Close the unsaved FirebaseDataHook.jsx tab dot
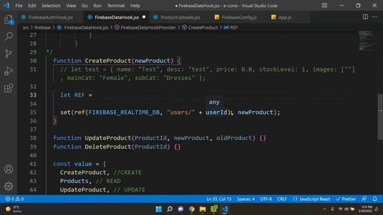The width and height of the screenshot is (383, 215). coord(144,17)
